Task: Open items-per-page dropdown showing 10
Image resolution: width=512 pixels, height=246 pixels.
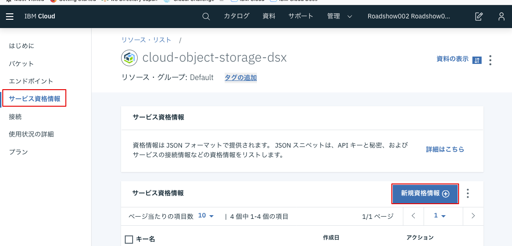Action: (206, 216)
